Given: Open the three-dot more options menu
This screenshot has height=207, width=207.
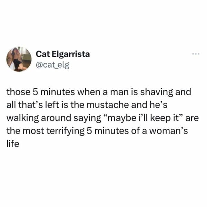Looking at the screenshot, I should click(196, 54).
